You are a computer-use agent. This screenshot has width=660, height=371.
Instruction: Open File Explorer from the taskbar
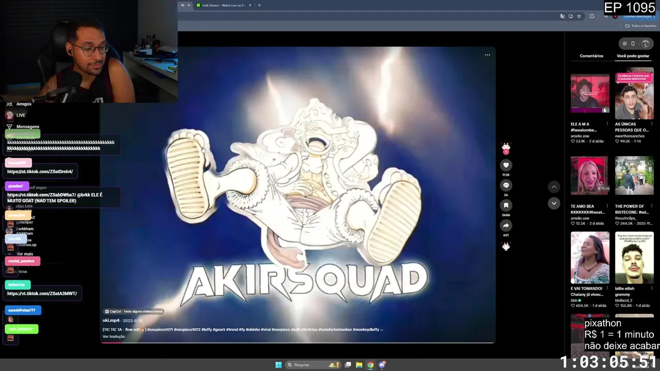359,365
